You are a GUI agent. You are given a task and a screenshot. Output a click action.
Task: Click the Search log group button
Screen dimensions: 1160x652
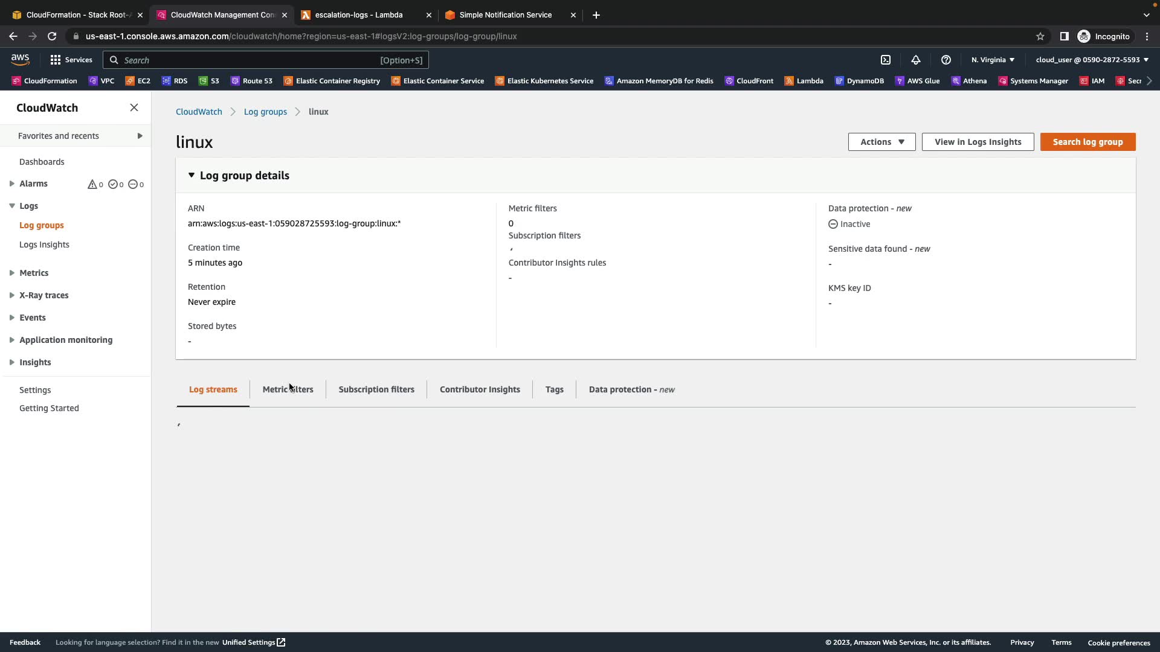tap(1087, 142)
